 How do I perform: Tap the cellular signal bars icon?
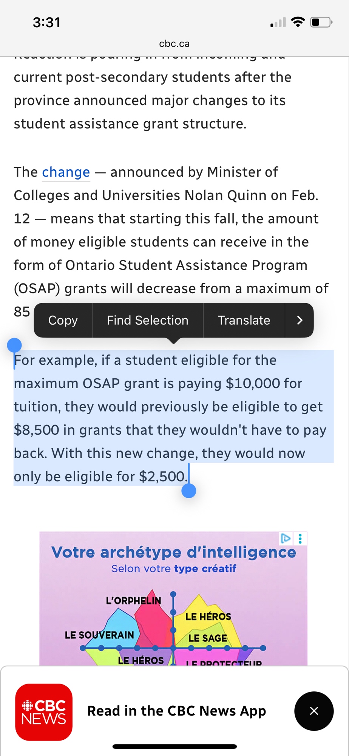click(278, 23)
